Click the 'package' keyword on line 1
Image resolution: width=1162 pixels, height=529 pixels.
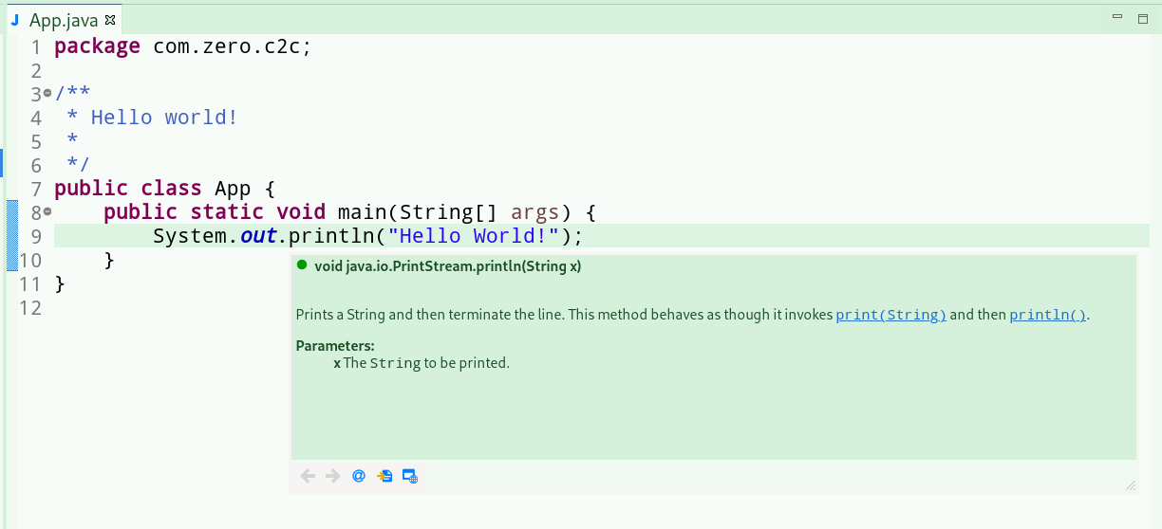98,46
